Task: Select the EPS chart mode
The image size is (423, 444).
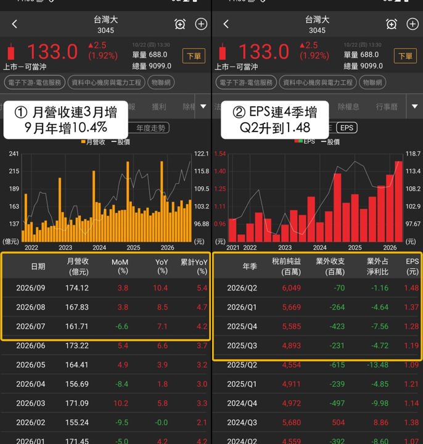Action: [347, 128]
